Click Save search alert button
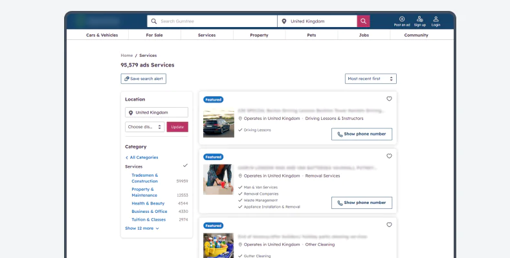The image size is (510, 258). click(x=143, y=79)
